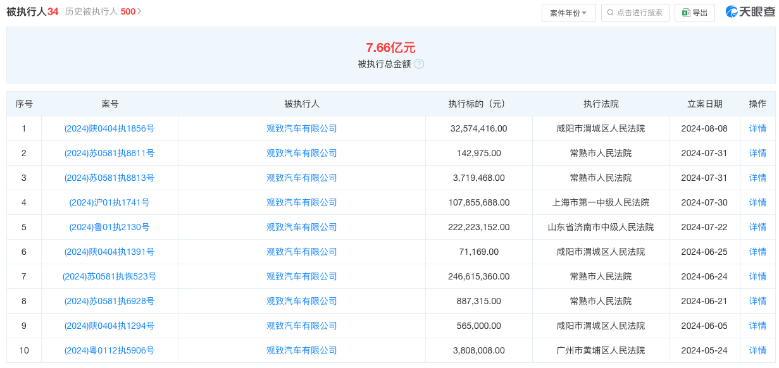Image resolution: width=779 pixels, height=368 pixels.
Task: Click the 3,808,008.00 amount cell
Action: [479, 350]
